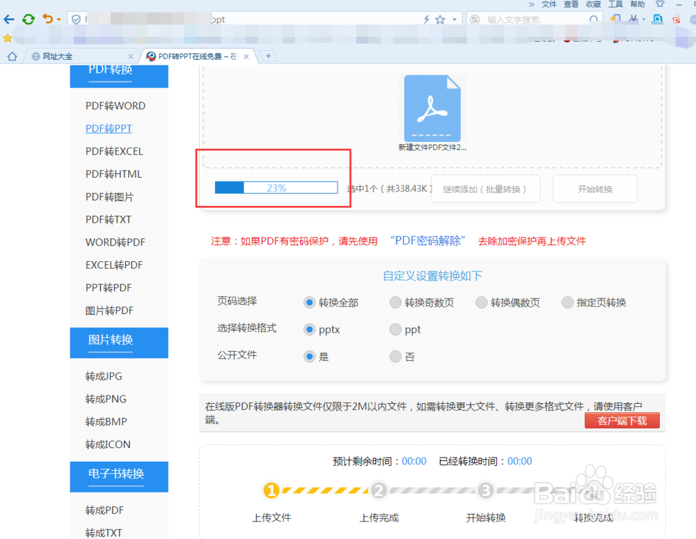Choose ppt as conversion format
This screenshot has height=539, width=696.
pyautogui.click(x=395, y=329)
